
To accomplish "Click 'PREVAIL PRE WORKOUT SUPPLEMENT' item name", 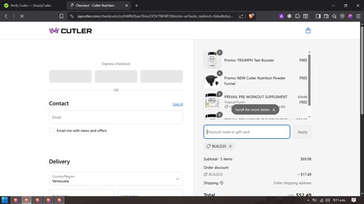I will 255,97.
